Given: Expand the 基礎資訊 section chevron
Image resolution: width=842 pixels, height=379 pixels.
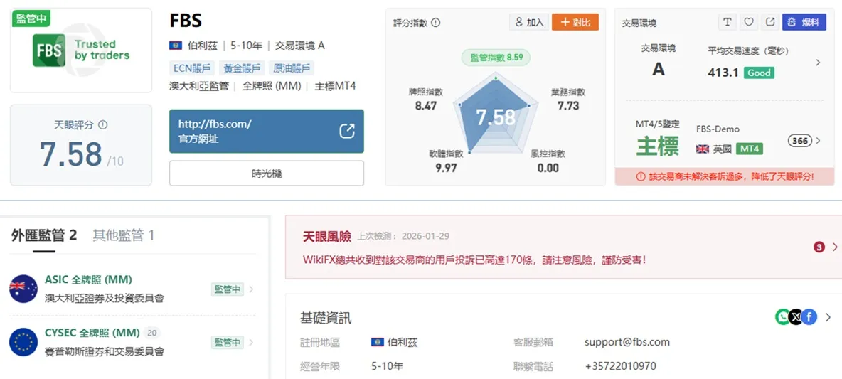Looking at the screenshot, I should [x=828, y=317].
